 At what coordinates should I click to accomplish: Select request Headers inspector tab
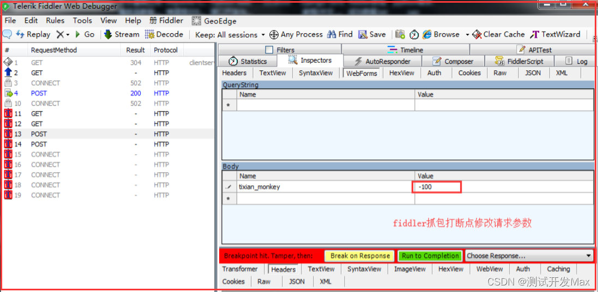coord(234,73)
